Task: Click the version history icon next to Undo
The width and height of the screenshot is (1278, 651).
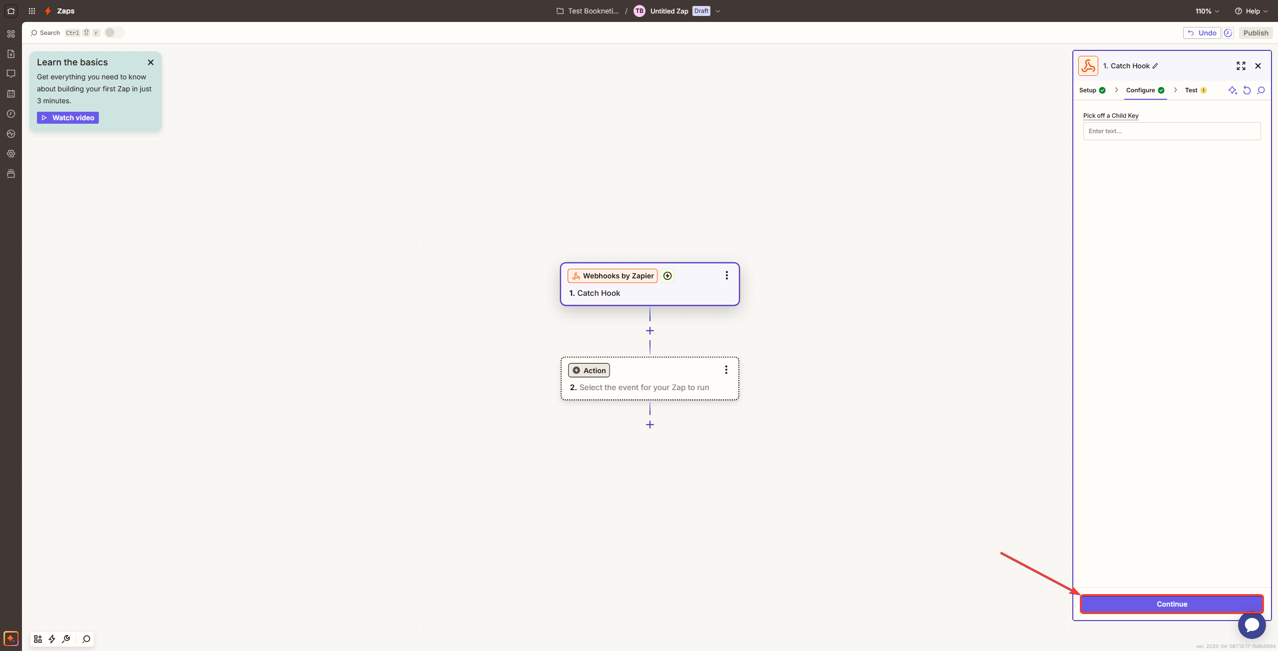Action: (x=1228, y=33)
